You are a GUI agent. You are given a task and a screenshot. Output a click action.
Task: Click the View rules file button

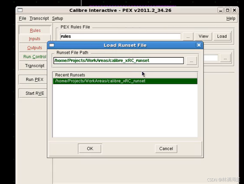[203, 36]
